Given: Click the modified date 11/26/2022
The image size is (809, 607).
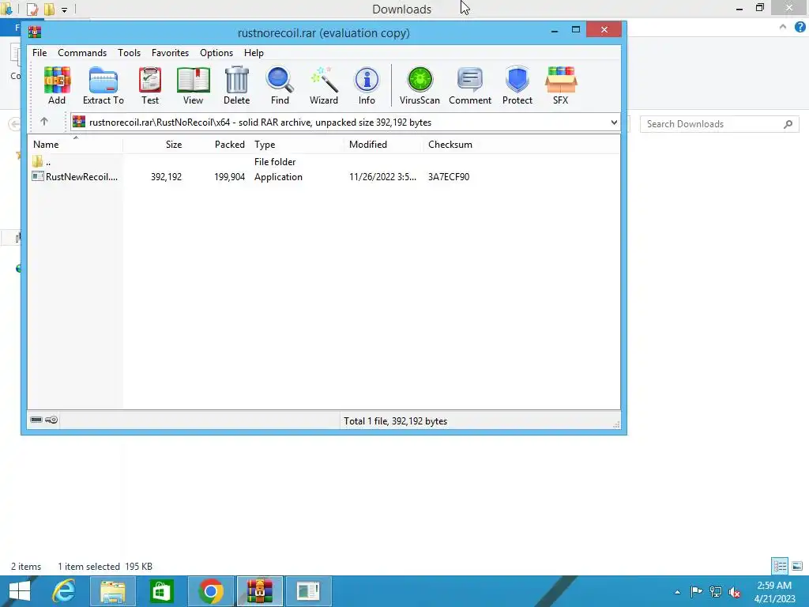Looking at the screenshot, I should point(383,176).
